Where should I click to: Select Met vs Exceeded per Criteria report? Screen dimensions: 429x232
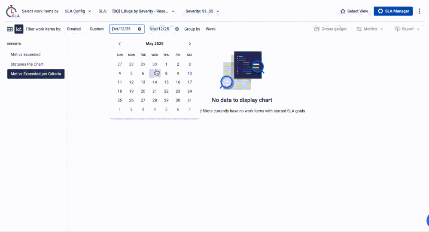[x=36, y=74]
